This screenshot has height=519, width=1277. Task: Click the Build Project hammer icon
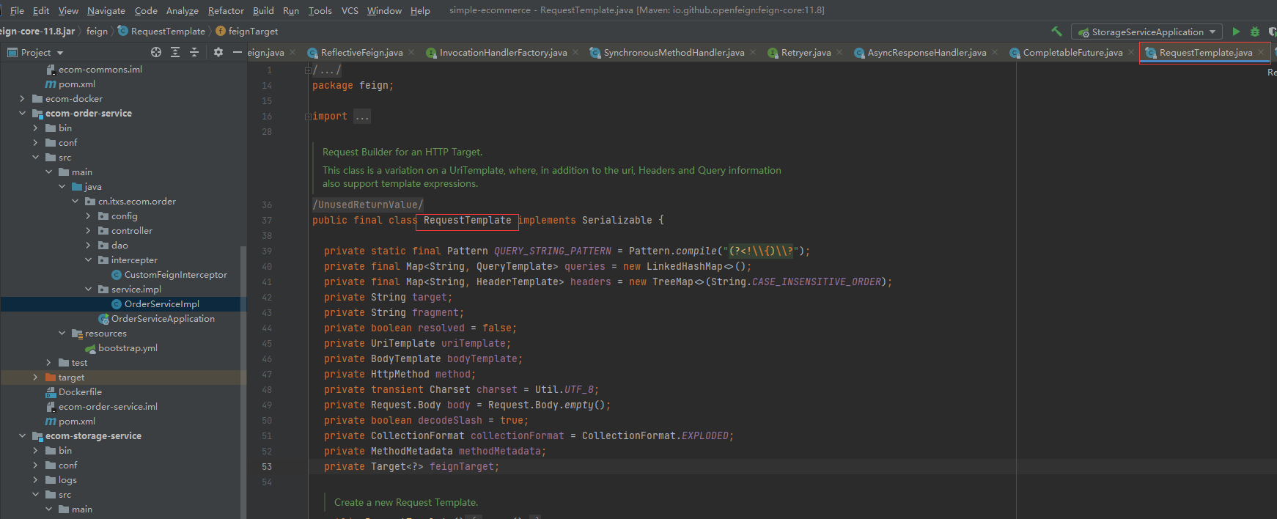point(1056,32)
